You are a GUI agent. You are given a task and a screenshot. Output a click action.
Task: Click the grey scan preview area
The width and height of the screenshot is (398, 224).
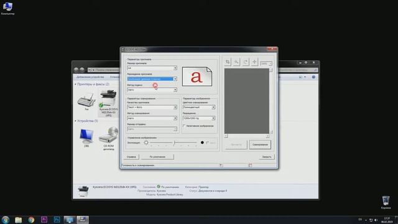[x=247, y=101]
